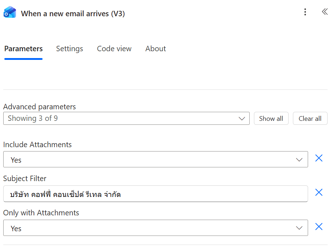Click the 'When a new email arrives (V3)' title
Screen dimensions: 329x246
(x=73, y=14)
